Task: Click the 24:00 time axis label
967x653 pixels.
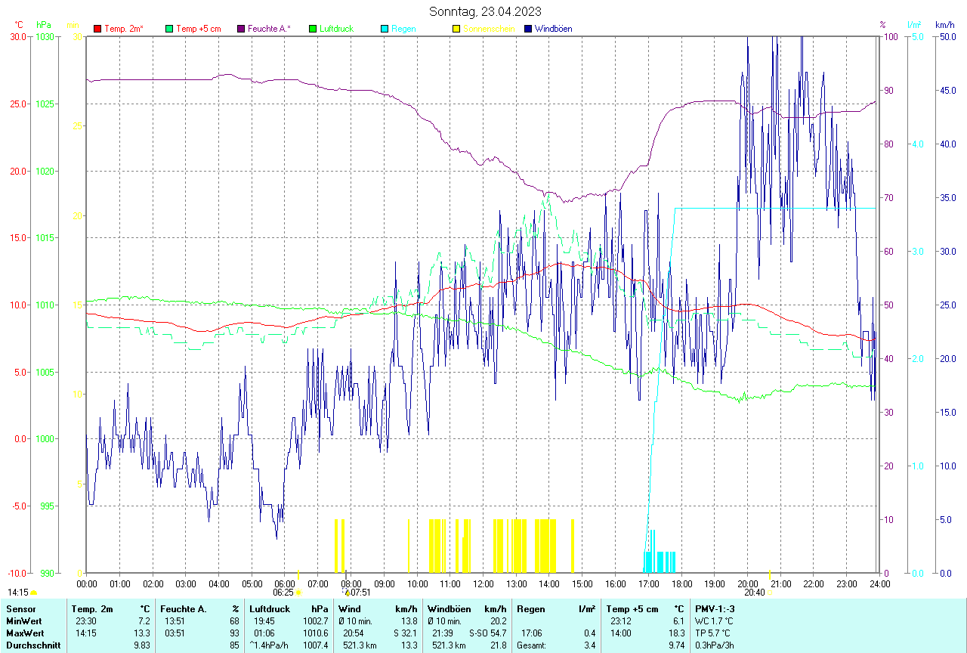Action: pyautogui.click(x=879, y=583)
